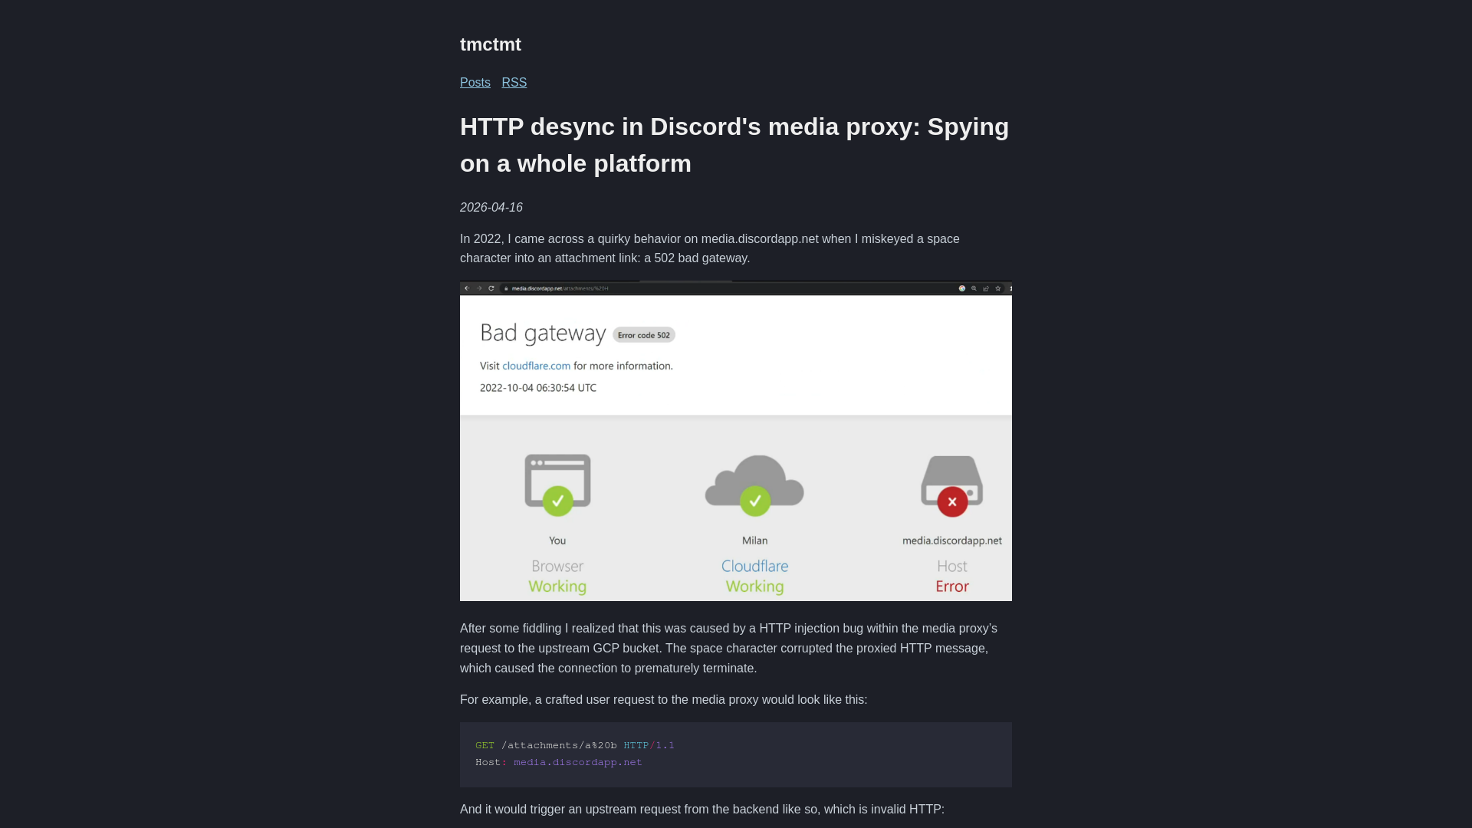The height and width of the screenshot is (828, 1472).
Task: Click the red X on the media.discordapp.net host
Action: (x=951, y=501)
